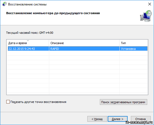
Task: Click the RAPID description cell
Action: pos(55,49)
